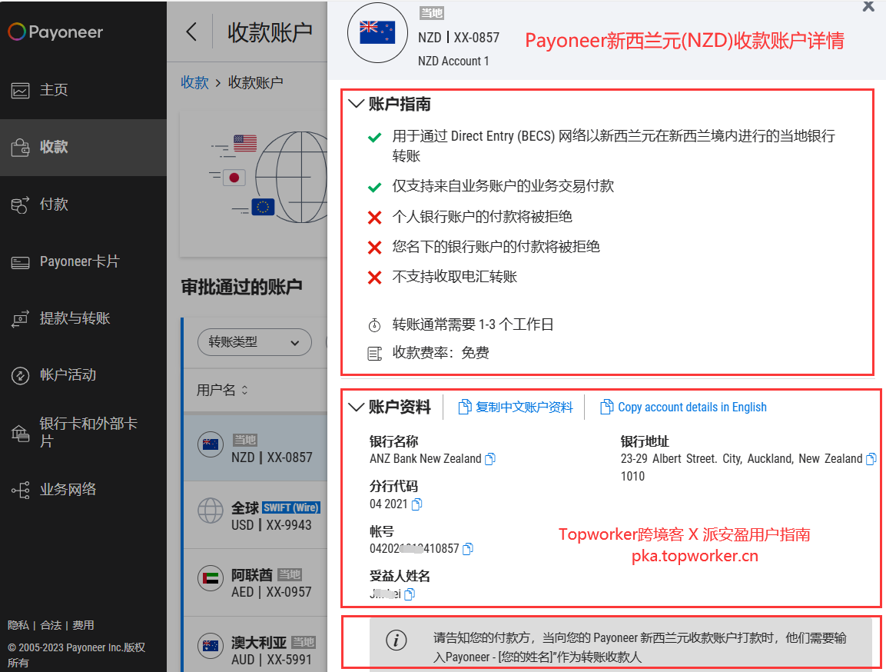
Task: Copy the bank address Albert Street
Action: pyautogui.click(x=871, y=459)
